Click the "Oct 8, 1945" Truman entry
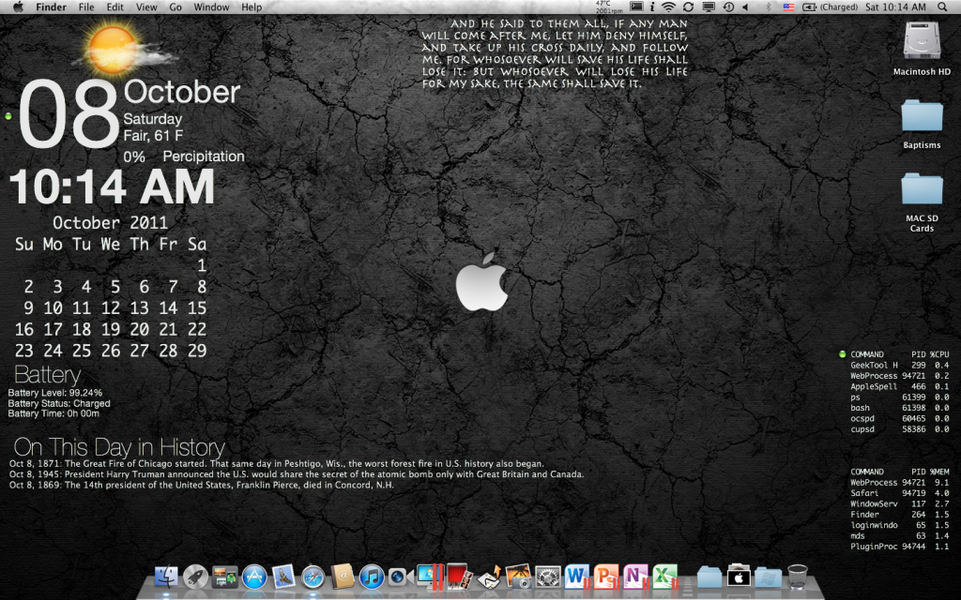The height and width of the screenshot is (600, 961). coord(297,473)
